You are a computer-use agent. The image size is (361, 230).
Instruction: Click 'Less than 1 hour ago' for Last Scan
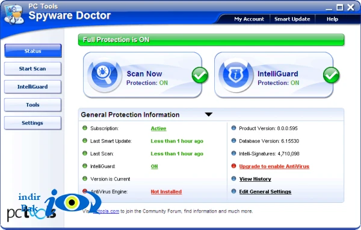coord(177,154)
